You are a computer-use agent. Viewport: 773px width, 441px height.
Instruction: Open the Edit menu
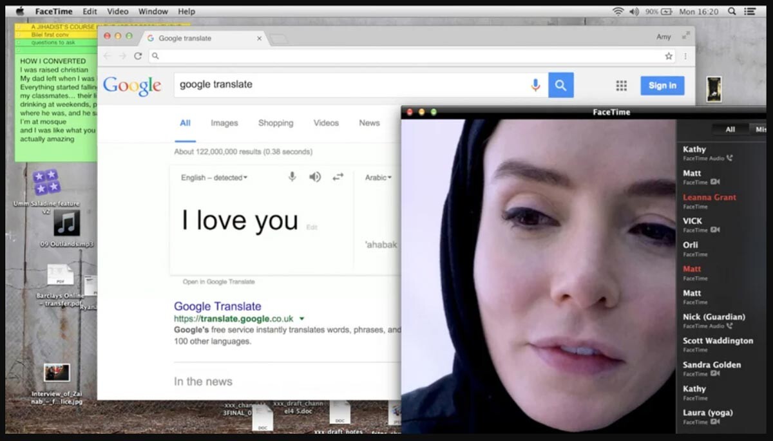(90, 12)
